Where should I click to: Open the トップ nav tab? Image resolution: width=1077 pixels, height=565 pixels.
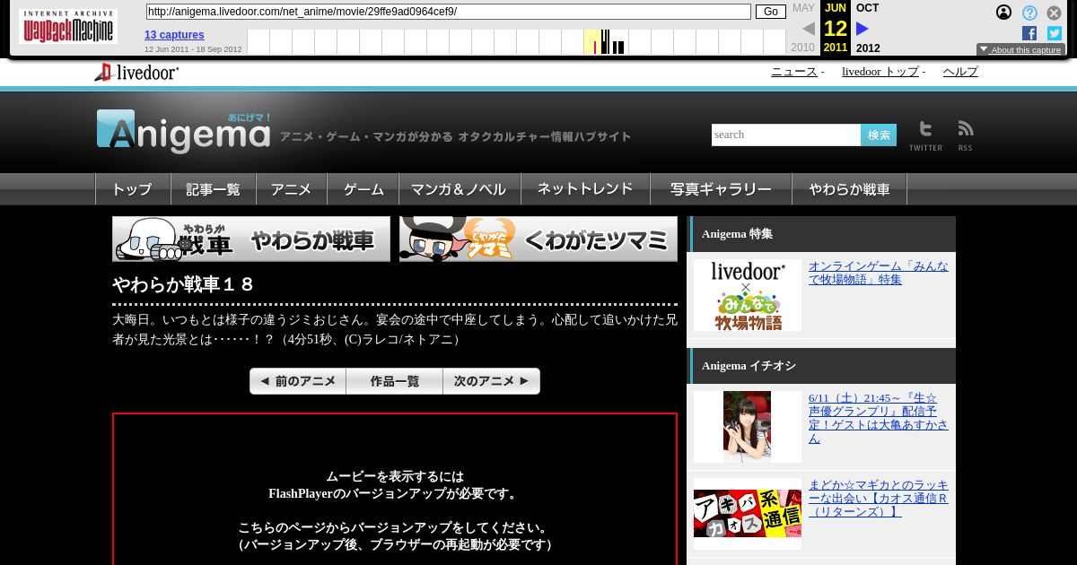(x=132, y=189)
